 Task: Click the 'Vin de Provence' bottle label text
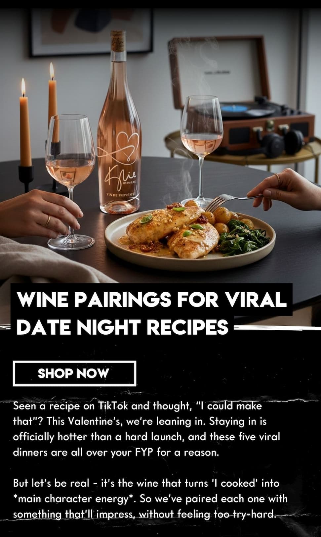119,195
